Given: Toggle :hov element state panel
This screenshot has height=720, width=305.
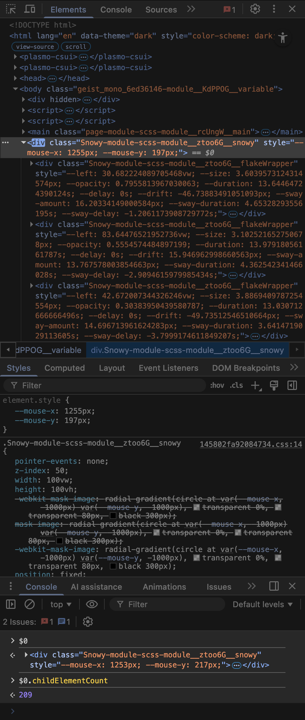Looking at the screenshot, I should click(217, 386).
